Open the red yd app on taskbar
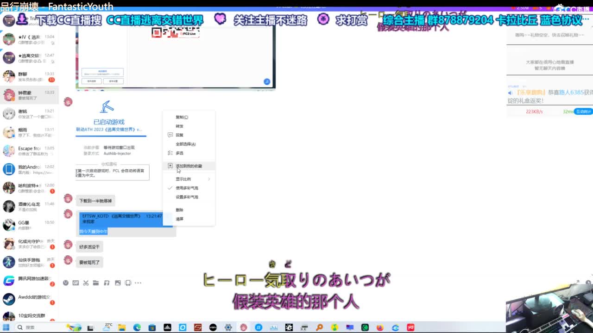This screenshot has width=593, height=333. coord(410,327)
